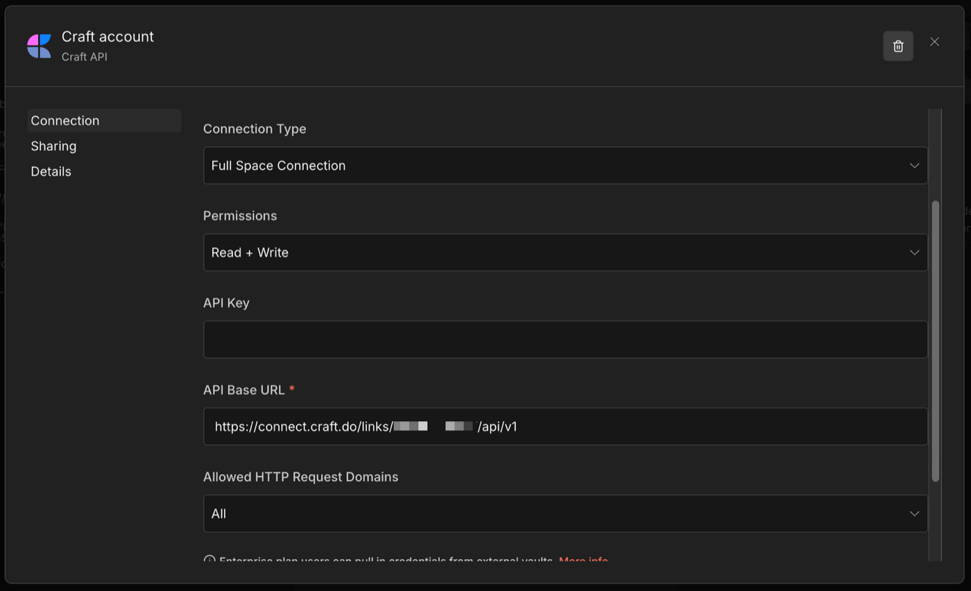
Task: Expand the Connection Type chevron
Action: click(x=914, y=165)
